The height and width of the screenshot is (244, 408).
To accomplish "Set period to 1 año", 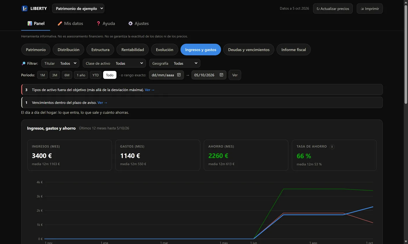I will coord(81,75).
